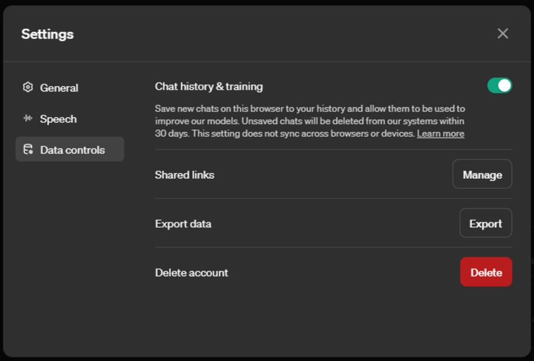The width and height of the screenshot is (534, 361).
Task: Click the Shared links row label
Action: [x=184, y=175]
